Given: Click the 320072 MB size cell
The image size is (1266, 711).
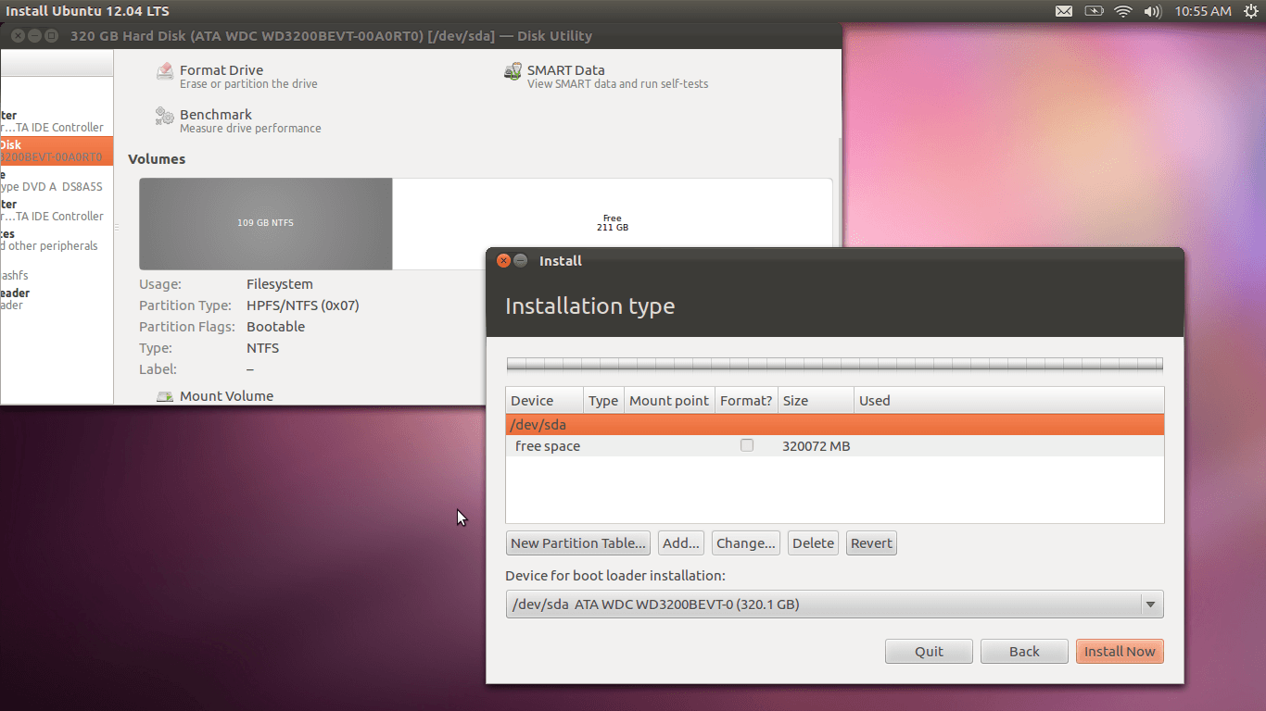Looking at the screenshot, I should 816,446.
